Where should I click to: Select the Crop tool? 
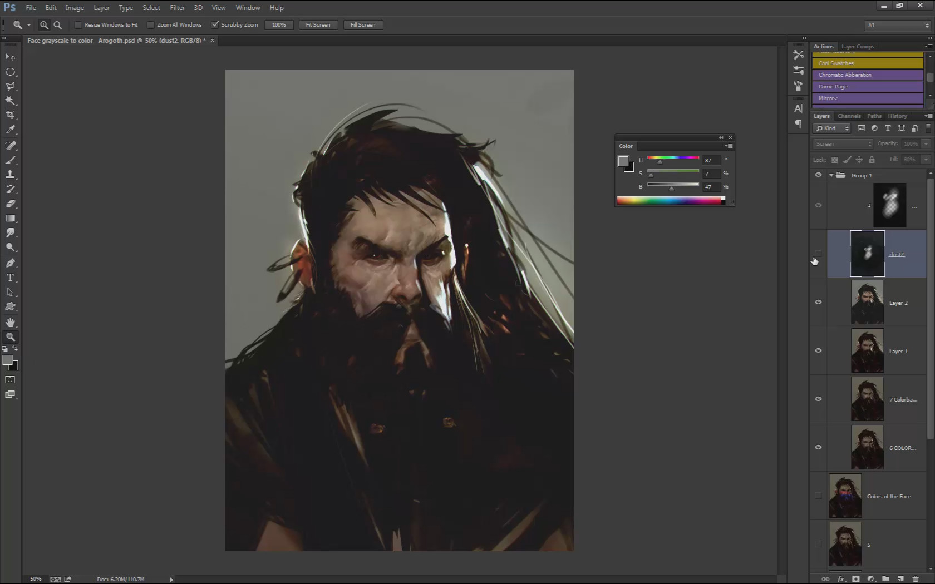click(x=10, y=115)
